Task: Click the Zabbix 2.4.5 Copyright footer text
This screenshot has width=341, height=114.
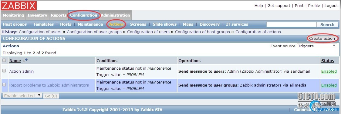Action: click(112, 109)
